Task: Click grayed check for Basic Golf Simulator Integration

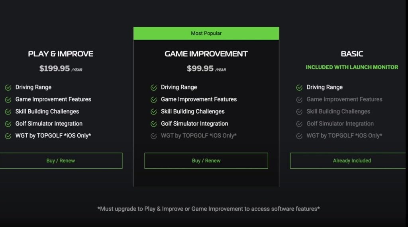Action: 299,124
